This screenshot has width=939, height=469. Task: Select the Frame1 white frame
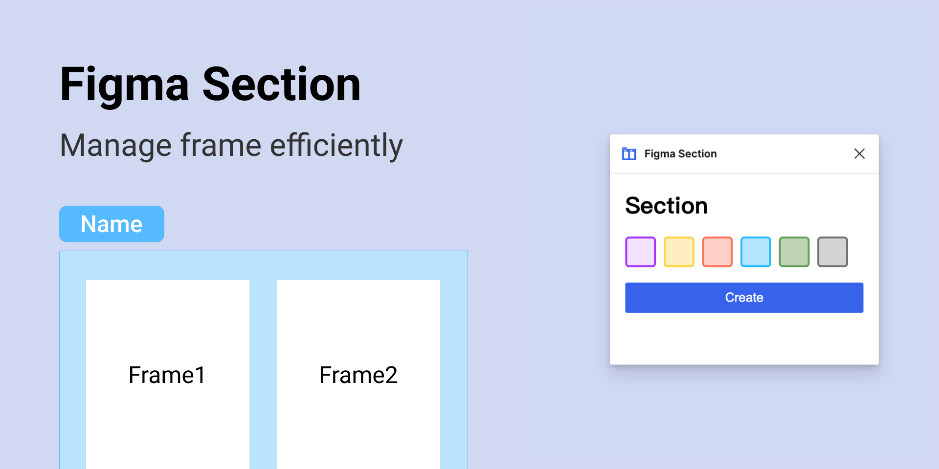pos(168,374)
